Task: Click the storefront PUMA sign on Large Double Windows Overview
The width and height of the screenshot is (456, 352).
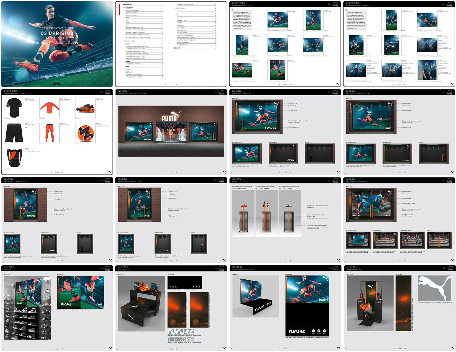Action: [x=171, y=117]
